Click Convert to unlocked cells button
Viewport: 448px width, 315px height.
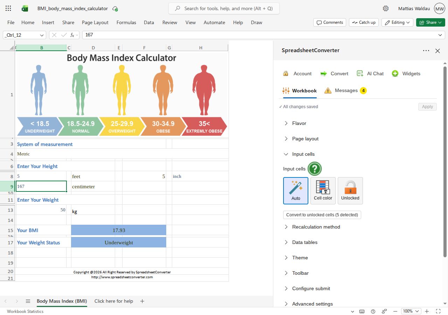[x=322, y=215]
